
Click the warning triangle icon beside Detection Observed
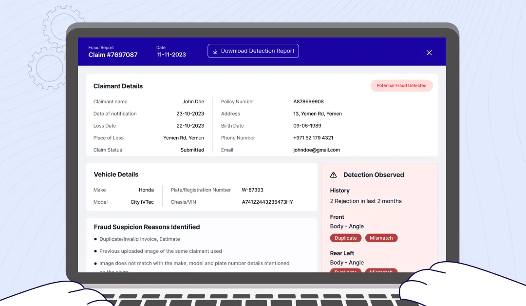point(333,175)
